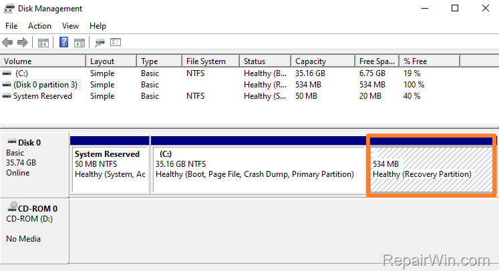Open Help via blue question-mark icon
The image size is (499, 271).
(x=64, y=43)
